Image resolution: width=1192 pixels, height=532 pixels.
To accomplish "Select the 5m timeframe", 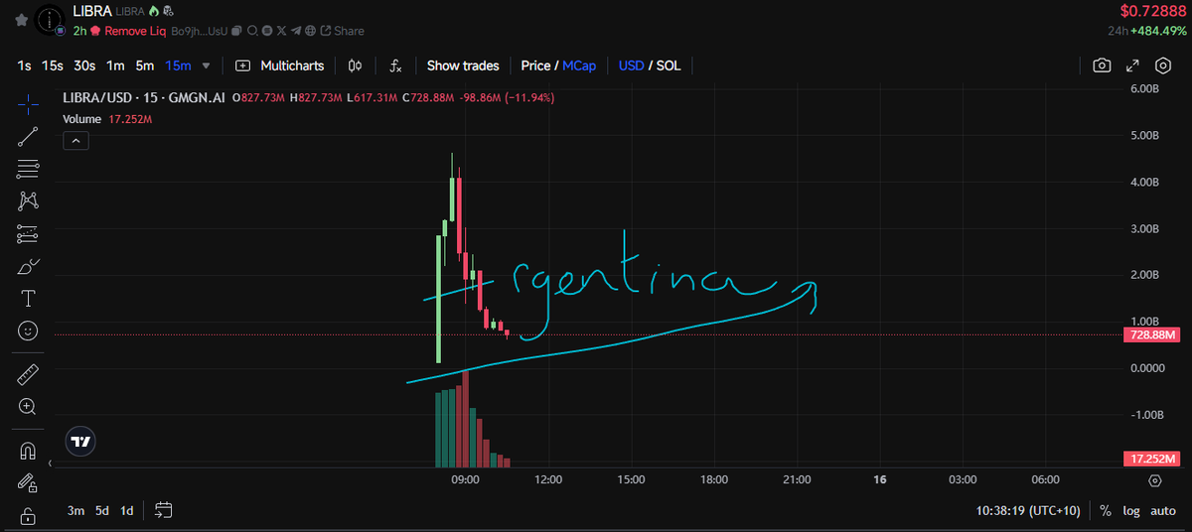I will 145,66.
